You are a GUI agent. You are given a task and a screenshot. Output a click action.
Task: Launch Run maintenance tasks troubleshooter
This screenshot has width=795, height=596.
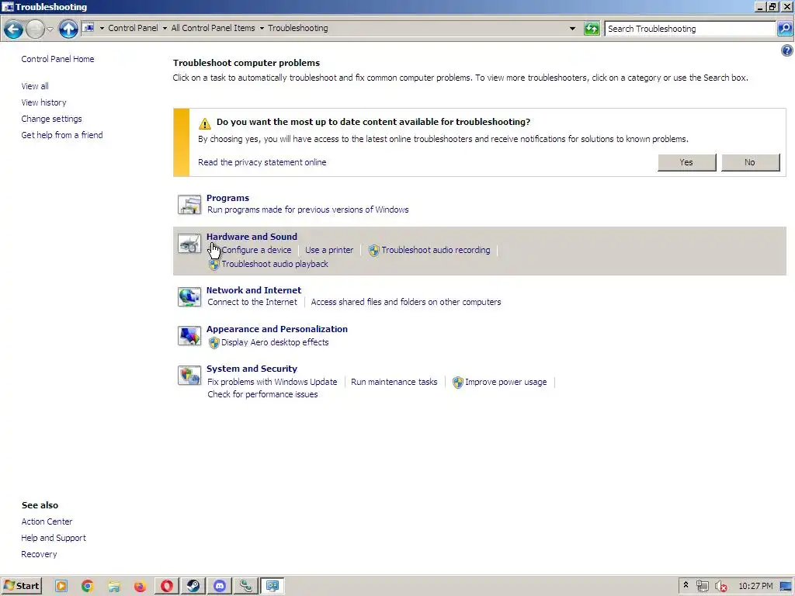[x=394, y=382]
